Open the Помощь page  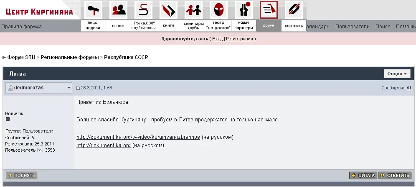click(x=406, y=27)
